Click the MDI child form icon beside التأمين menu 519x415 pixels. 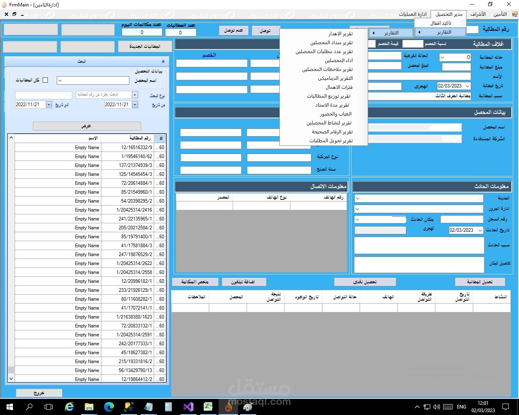[x=515, y=14]
